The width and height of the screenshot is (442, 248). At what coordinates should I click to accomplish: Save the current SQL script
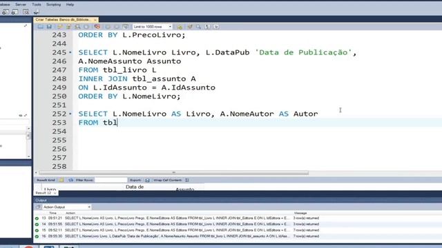click(x=49, y=27)
